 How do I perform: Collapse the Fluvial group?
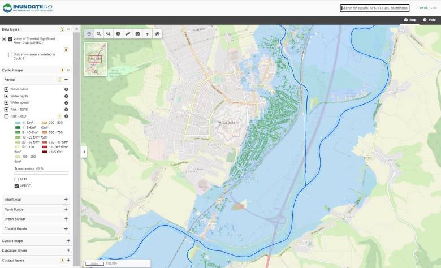point(66,80)
